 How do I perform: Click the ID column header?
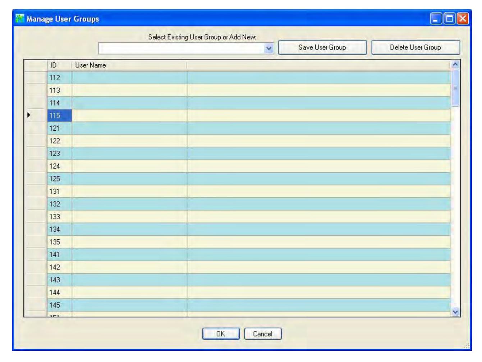60,65
